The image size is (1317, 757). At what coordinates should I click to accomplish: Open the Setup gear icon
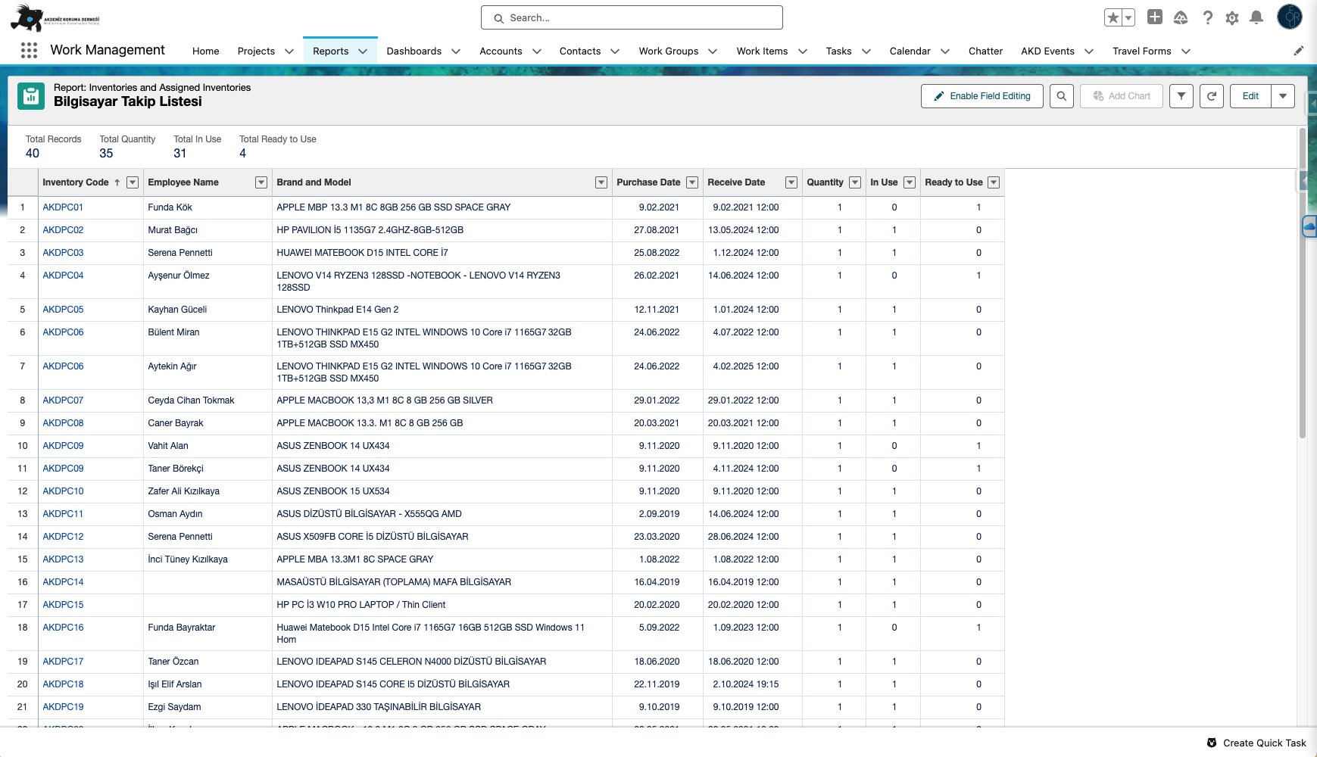[x=1232, y=17]
